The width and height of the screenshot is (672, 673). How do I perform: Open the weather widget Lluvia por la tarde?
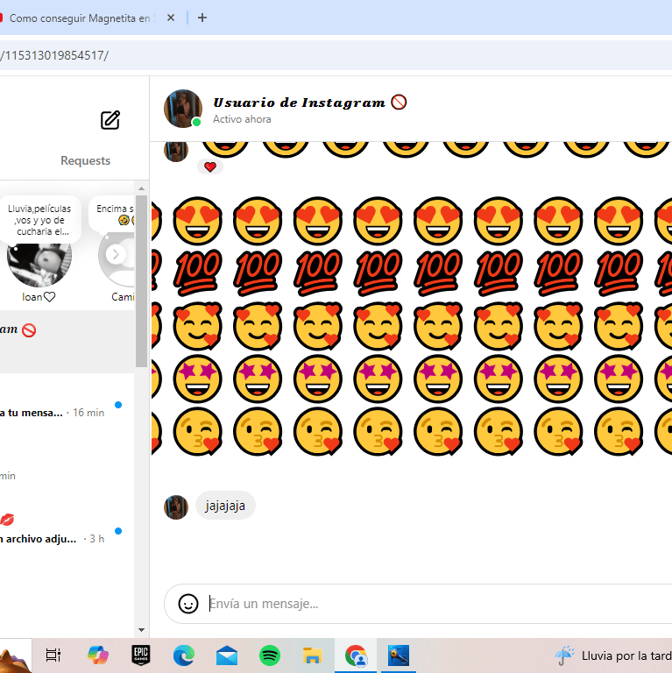click(612, 655)
